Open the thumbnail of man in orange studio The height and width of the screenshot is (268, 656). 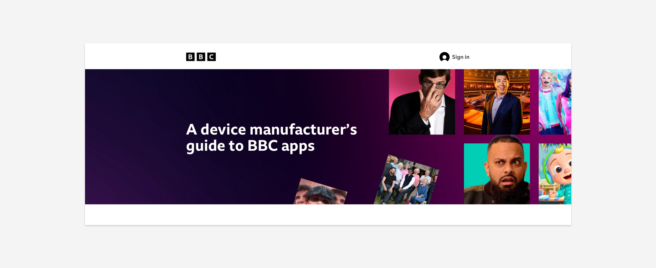[x=497, y=102]
